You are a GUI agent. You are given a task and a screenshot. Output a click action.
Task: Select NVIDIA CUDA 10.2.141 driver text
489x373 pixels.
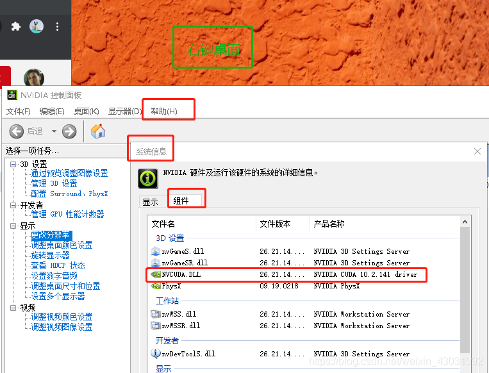click(365, 274)
